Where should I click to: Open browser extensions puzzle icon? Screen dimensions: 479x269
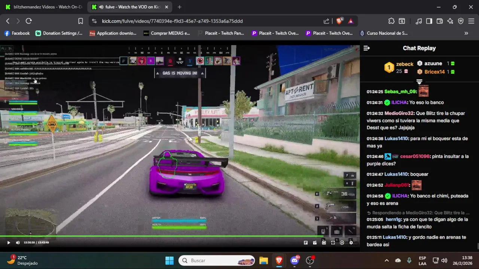[391, 21]
